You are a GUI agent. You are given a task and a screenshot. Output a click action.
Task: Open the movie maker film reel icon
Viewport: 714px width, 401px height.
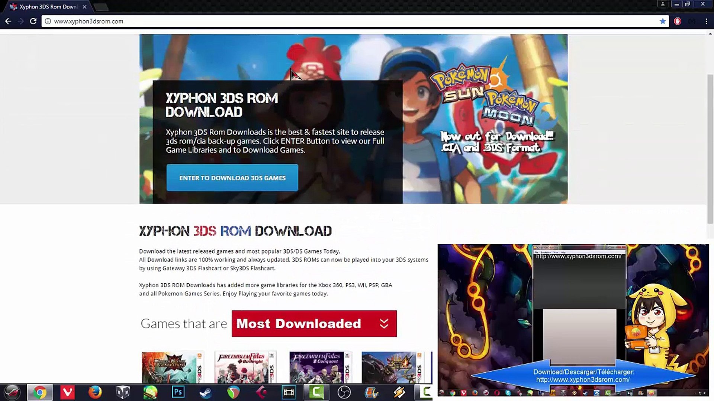[x=372, y=392]
